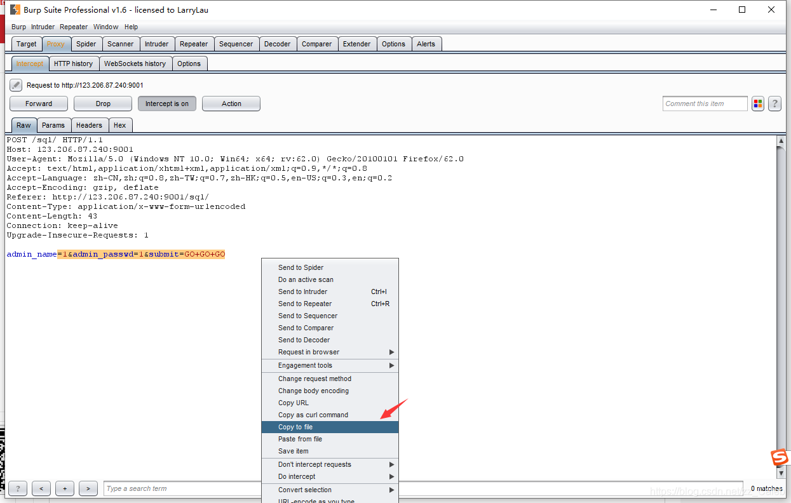Click the search help question mark button
Screen dimensions: 791x503
pyautogui.click(x=18, y=488)
